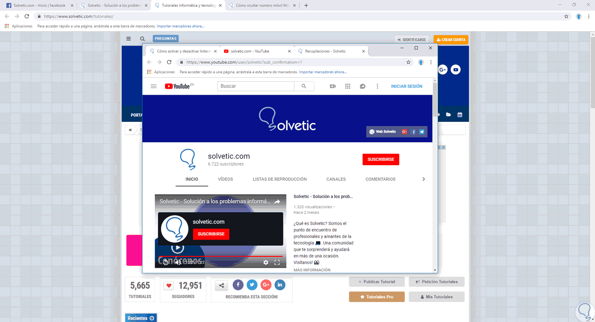
Task: Click folder icon in Solvetic nav bar
Action: 448,115
